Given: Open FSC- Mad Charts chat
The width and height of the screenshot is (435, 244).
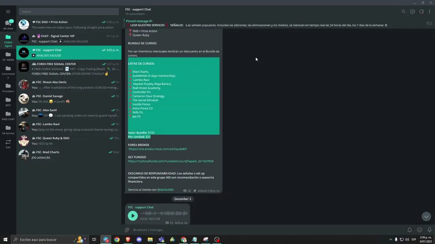Looking at the screenshot, I should coord(69,155).
